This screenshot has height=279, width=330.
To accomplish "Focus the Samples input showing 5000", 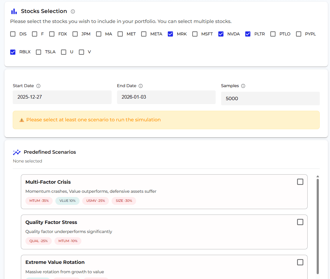I will click(270, 98).
